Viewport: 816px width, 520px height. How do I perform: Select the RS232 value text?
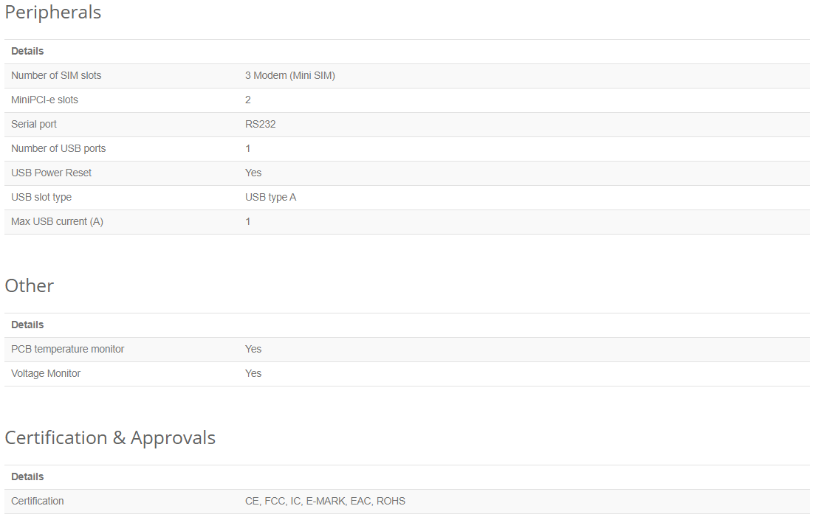(260, 124)
